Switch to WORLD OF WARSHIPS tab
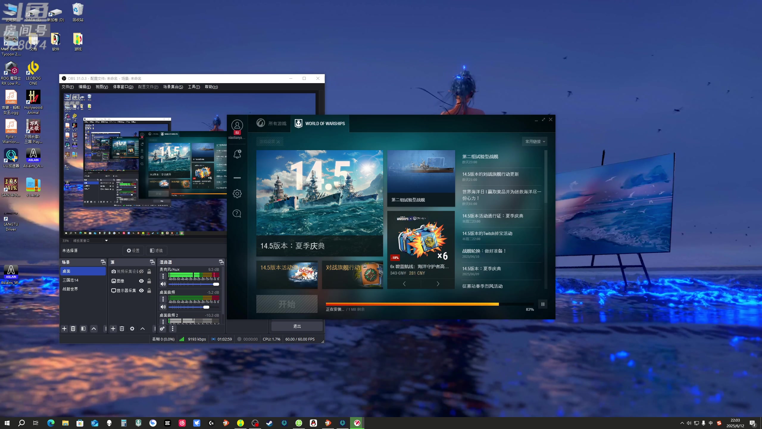762x429 pixels. (320, 123)
